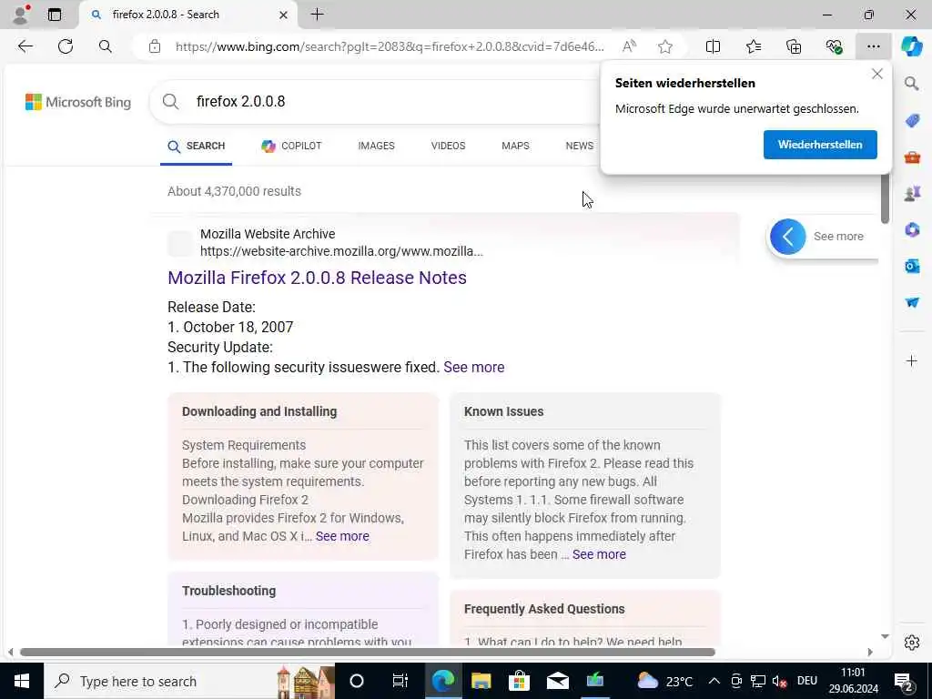Click the Edge profile avatar icon
This screenshot has width=932, height=699.
point(21,15)
